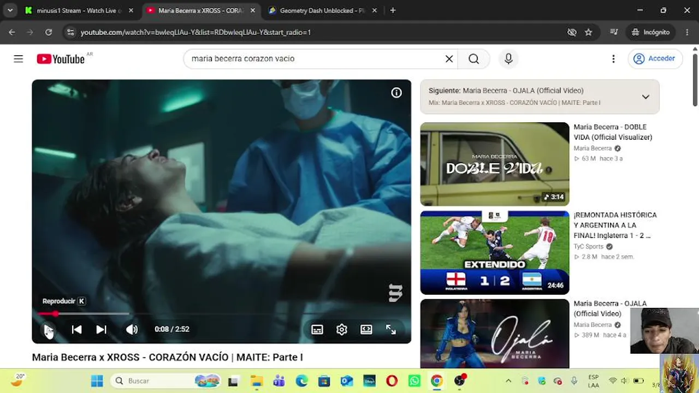The height and width of the screenshot is (393, 699).
Task: Click the taskbar Buscar search box
Action: [167, 381]
